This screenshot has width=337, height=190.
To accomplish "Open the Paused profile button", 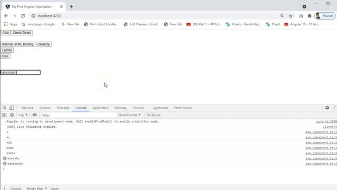I will coord(325,16).
